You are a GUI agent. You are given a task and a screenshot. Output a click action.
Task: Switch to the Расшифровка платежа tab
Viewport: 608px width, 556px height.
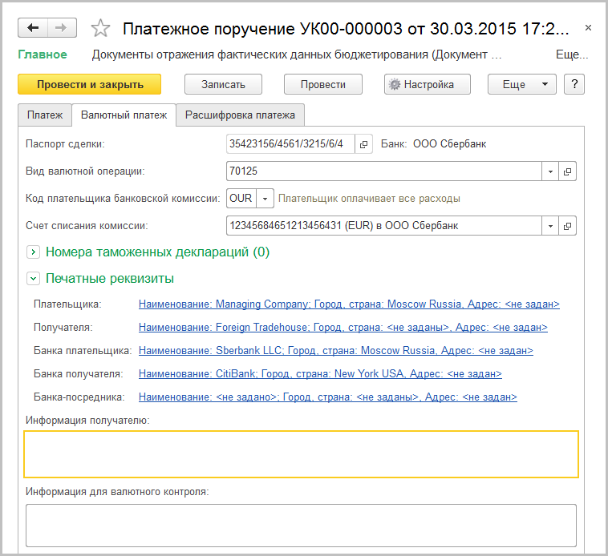pyautogui.click(x=240, y=115)
